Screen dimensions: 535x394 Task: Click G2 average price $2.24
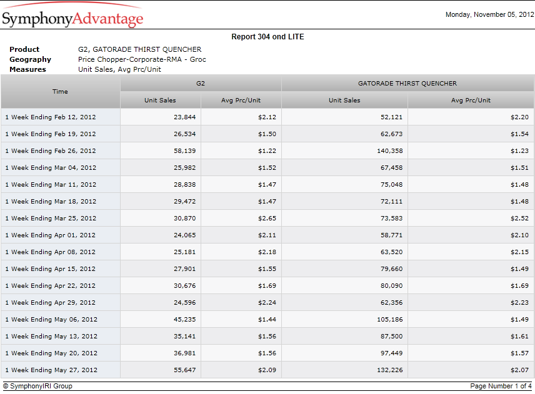pyautogui.click(x=267, y=303)
